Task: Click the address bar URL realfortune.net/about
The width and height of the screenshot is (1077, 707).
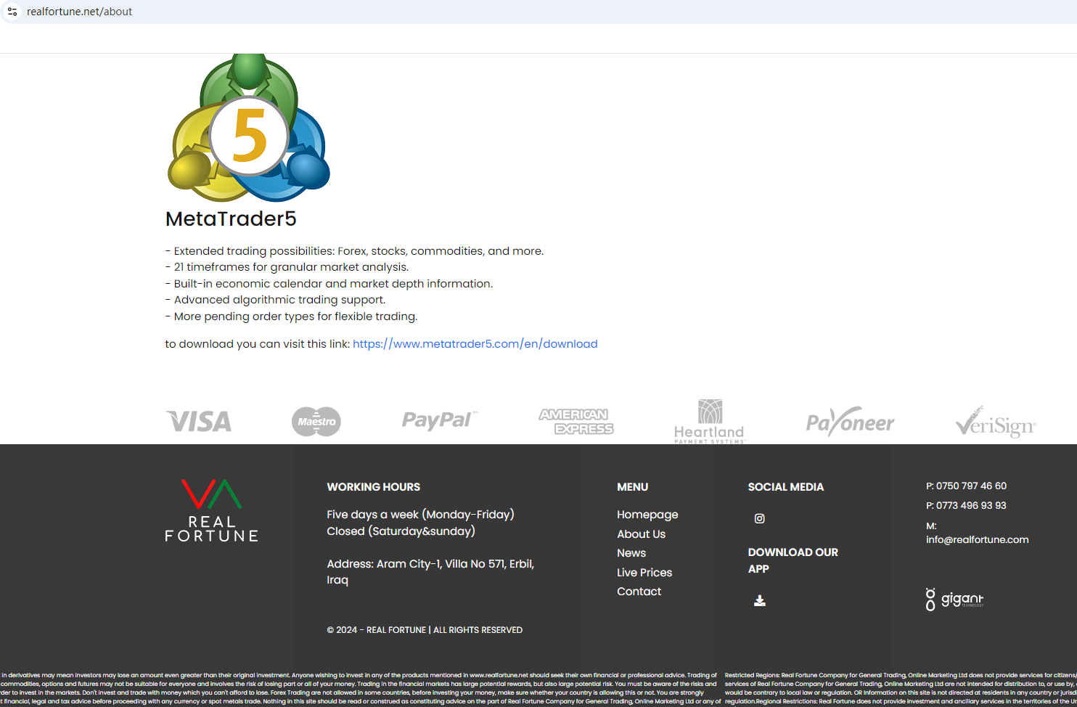Action: click(x=80, y=12)
